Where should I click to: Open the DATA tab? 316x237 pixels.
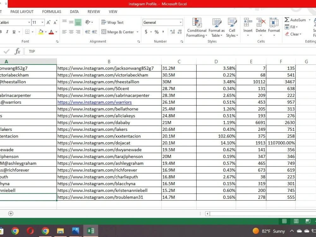click(74, 12)
